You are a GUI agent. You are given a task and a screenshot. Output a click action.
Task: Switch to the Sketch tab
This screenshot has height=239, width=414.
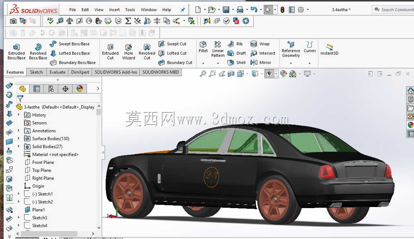tap(36, 72)
